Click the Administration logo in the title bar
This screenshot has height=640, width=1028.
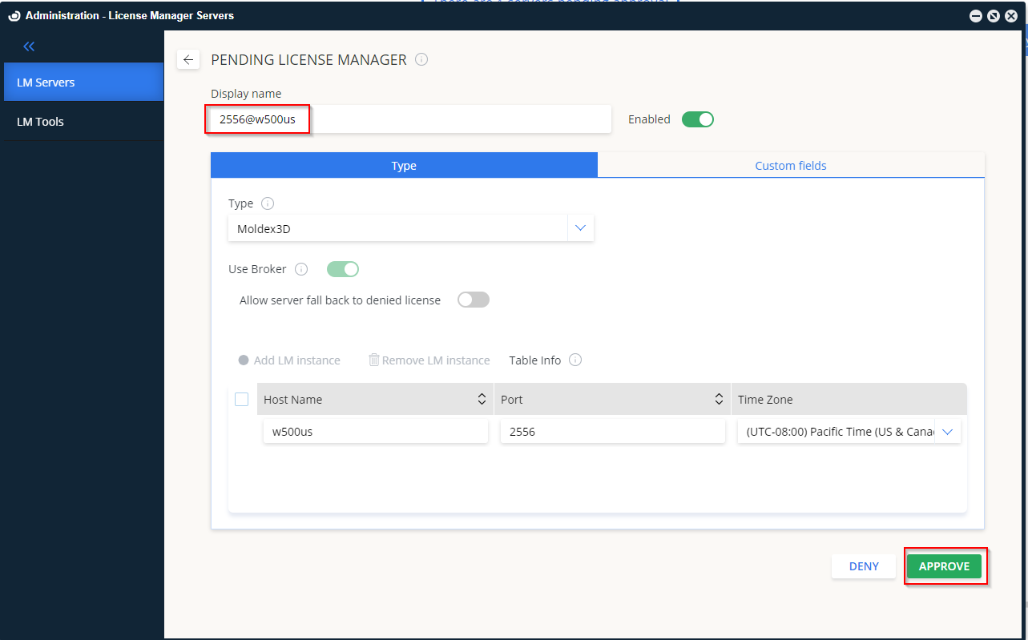pos(10,15)
